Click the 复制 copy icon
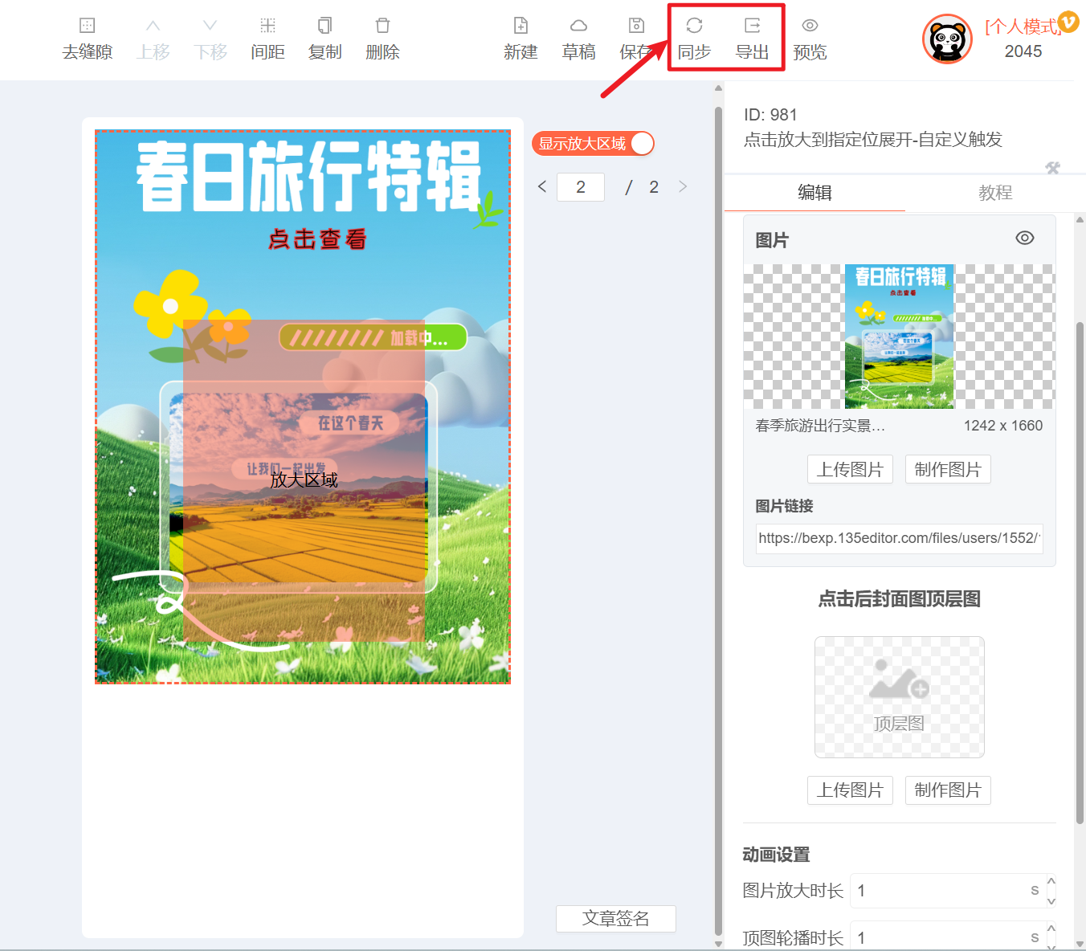 pos(325,26)
